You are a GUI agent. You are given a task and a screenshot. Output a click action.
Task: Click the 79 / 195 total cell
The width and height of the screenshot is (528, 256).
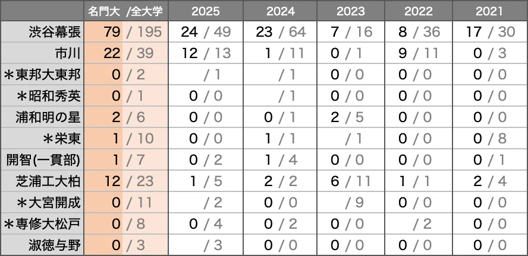126,32
